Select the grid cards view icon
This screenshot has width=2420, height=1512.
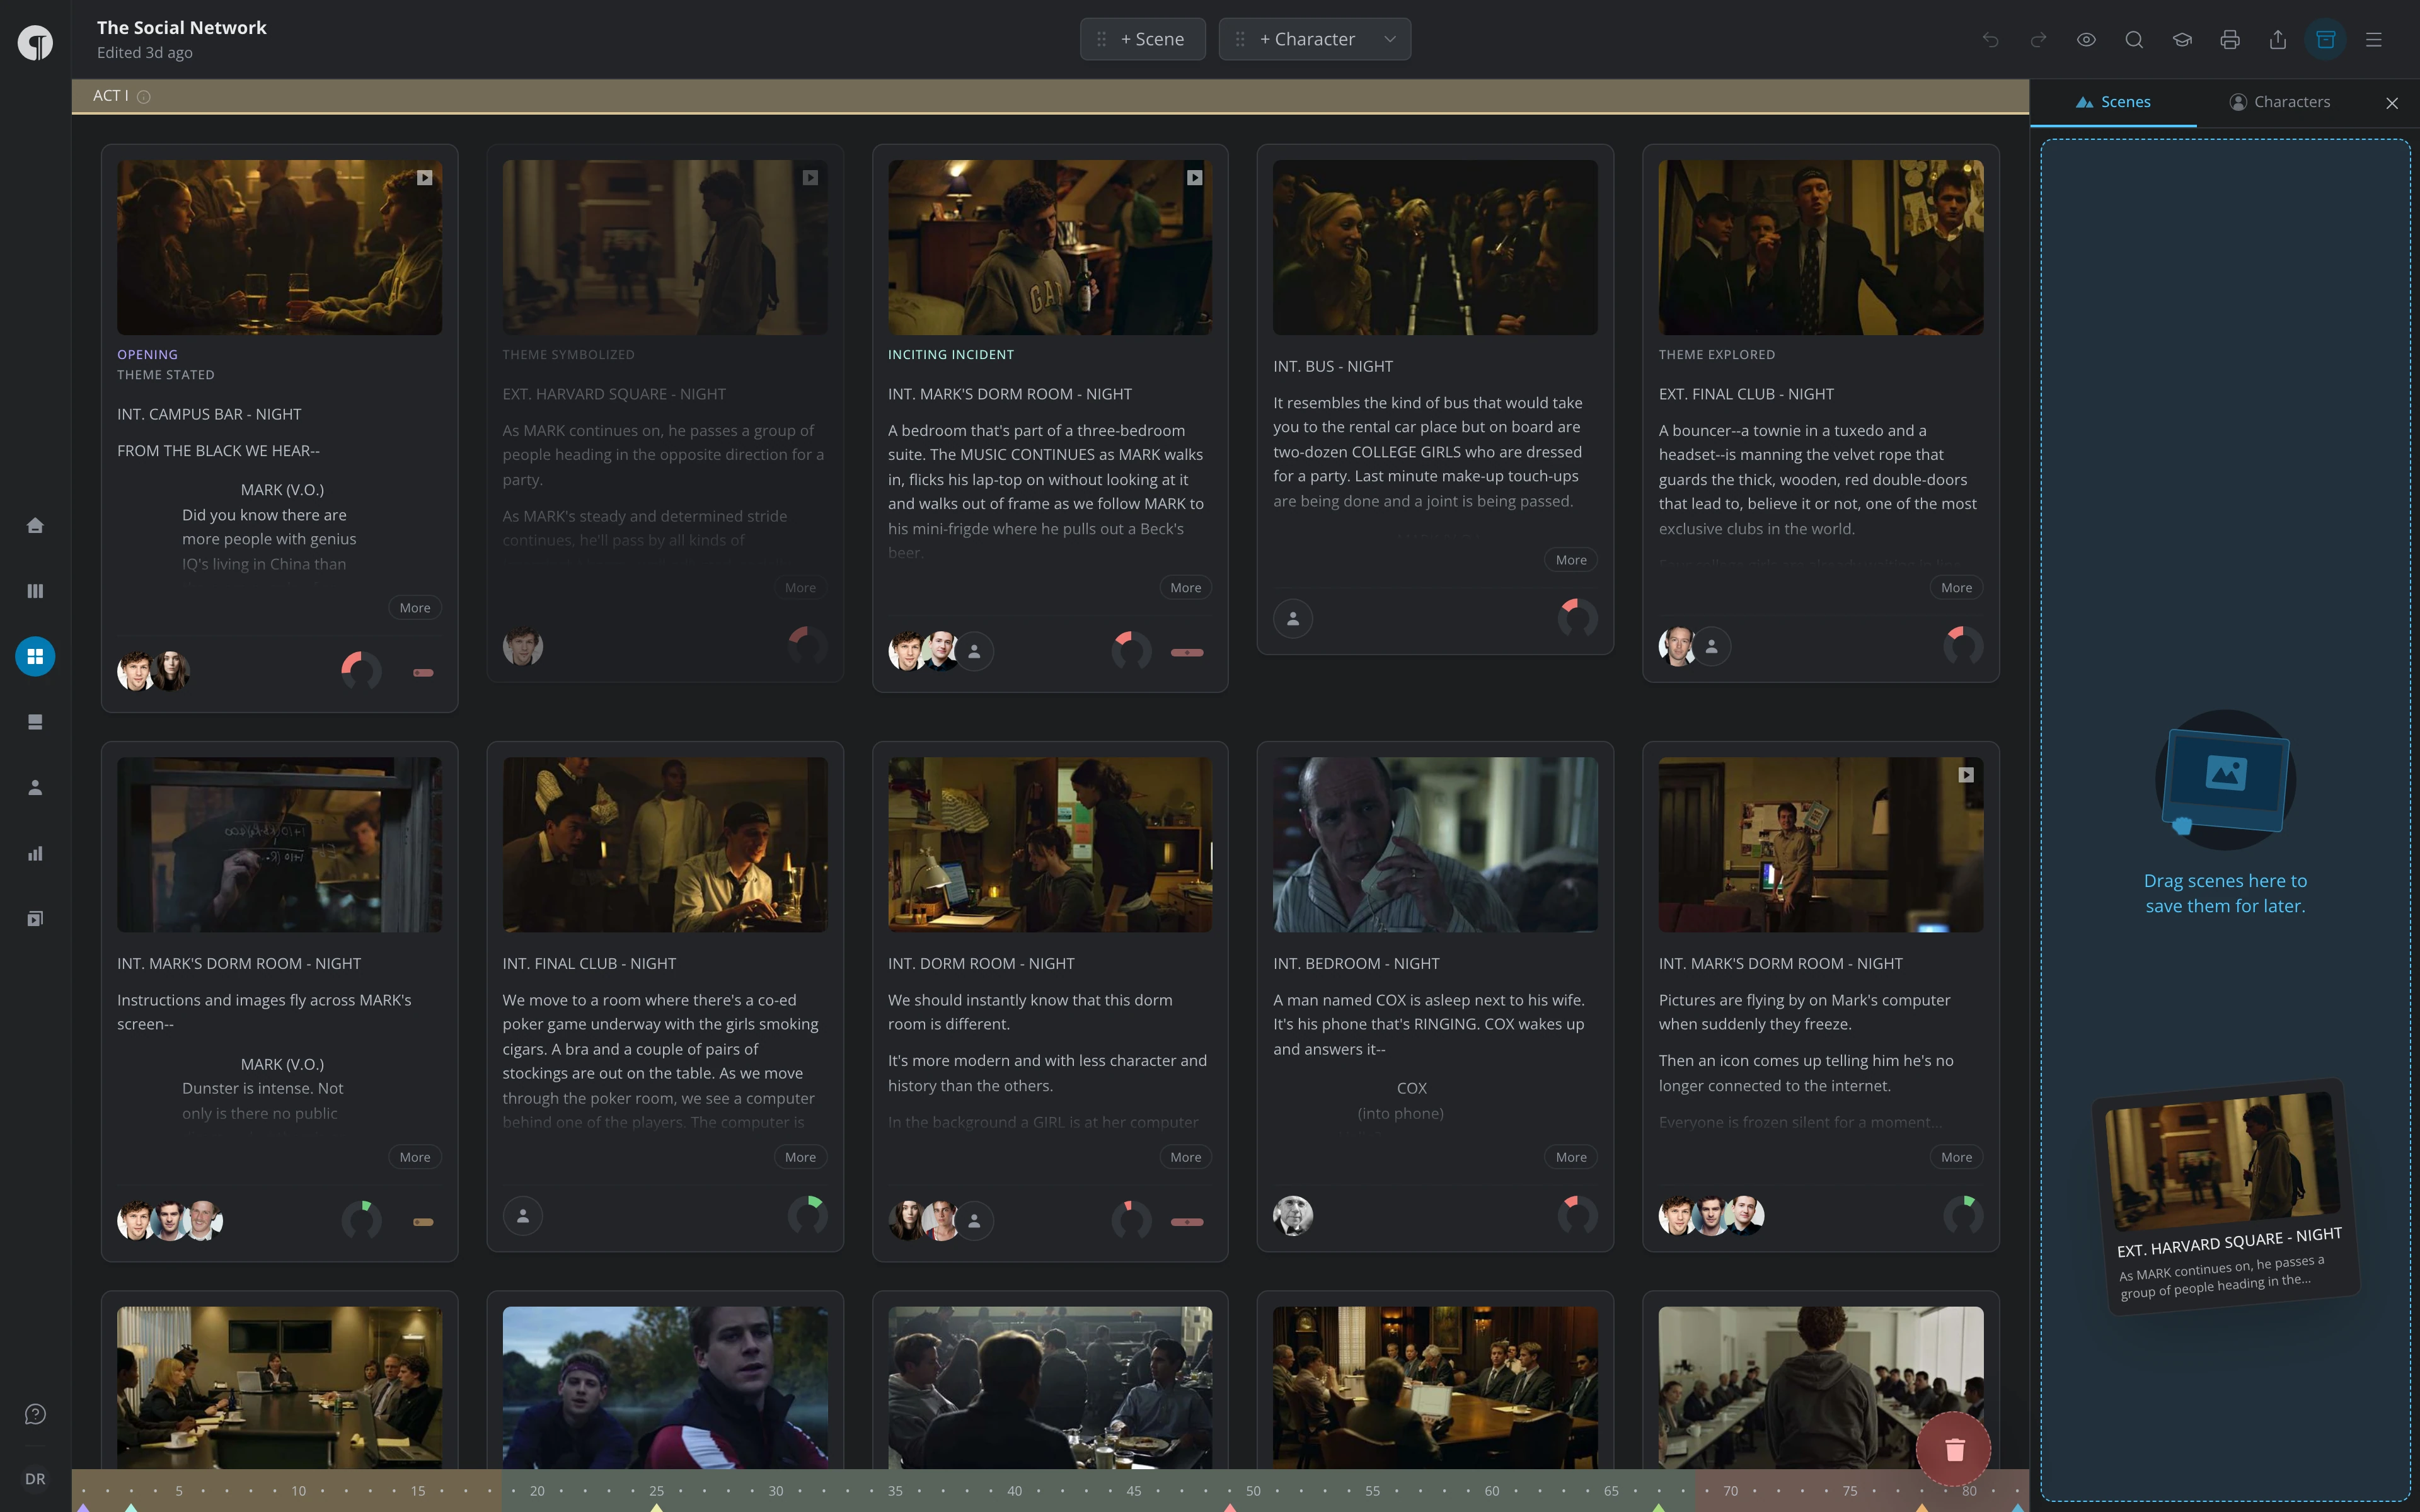[x=35, y=656]
